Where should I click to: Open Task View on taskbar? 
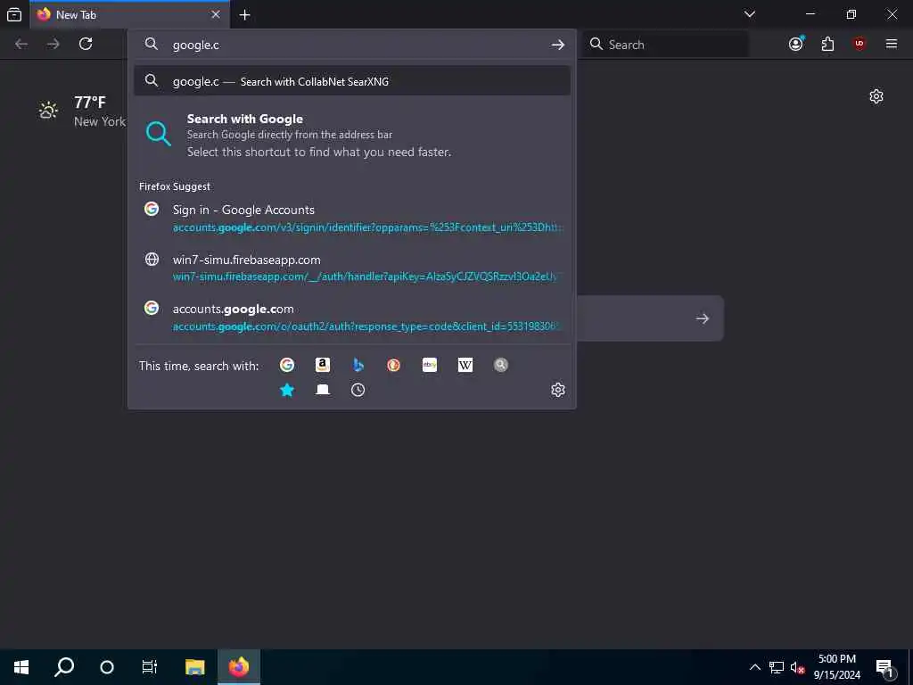point(150,667)
